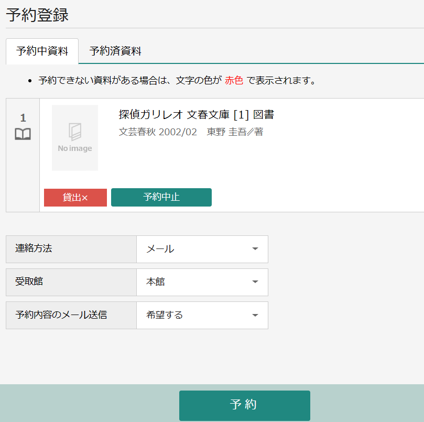This screenshot has width=424, height=422.
Task: Click the red 赤色 sample text
Action: (x=234, y=81)
